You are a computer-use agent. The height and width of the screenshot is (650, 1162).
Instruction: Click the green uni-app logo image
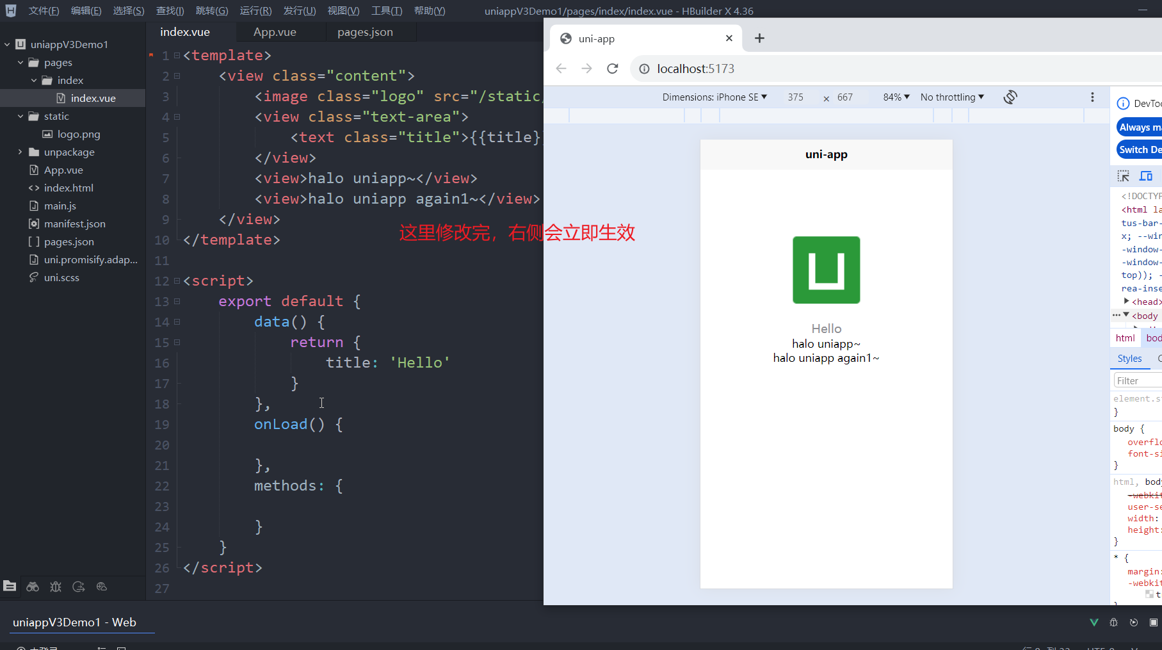pyautogui.click(x=826, y=270)
